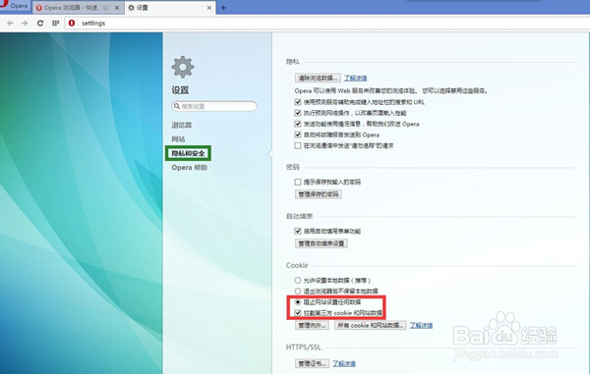Toggle block third-party cookie and site data
The width and height of the screenshot is (590, 374).
(x=298, y=313)
